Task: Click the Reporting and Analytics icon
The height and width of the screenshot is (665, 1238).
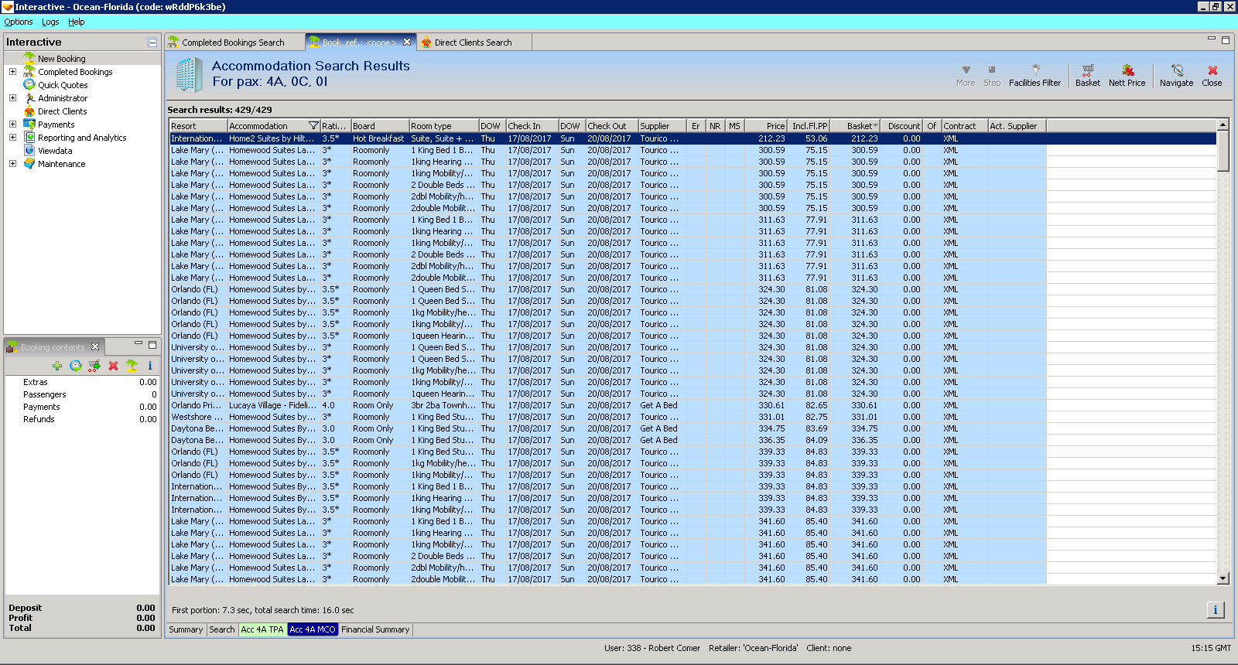Action: (29, 138)
